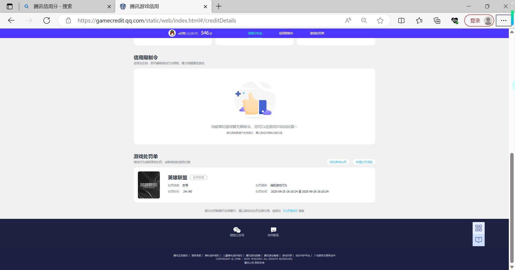Select 信用分礼包 navigation item
The width and height of the screenshot is (515, 270).
point(255,33)
